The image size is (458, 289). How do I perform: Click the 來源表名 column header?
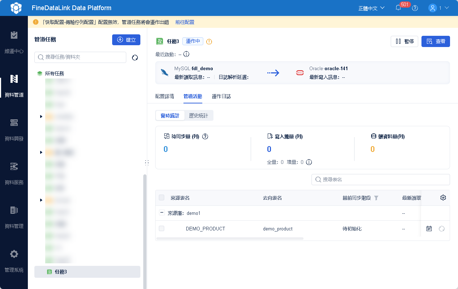(180, 198)
